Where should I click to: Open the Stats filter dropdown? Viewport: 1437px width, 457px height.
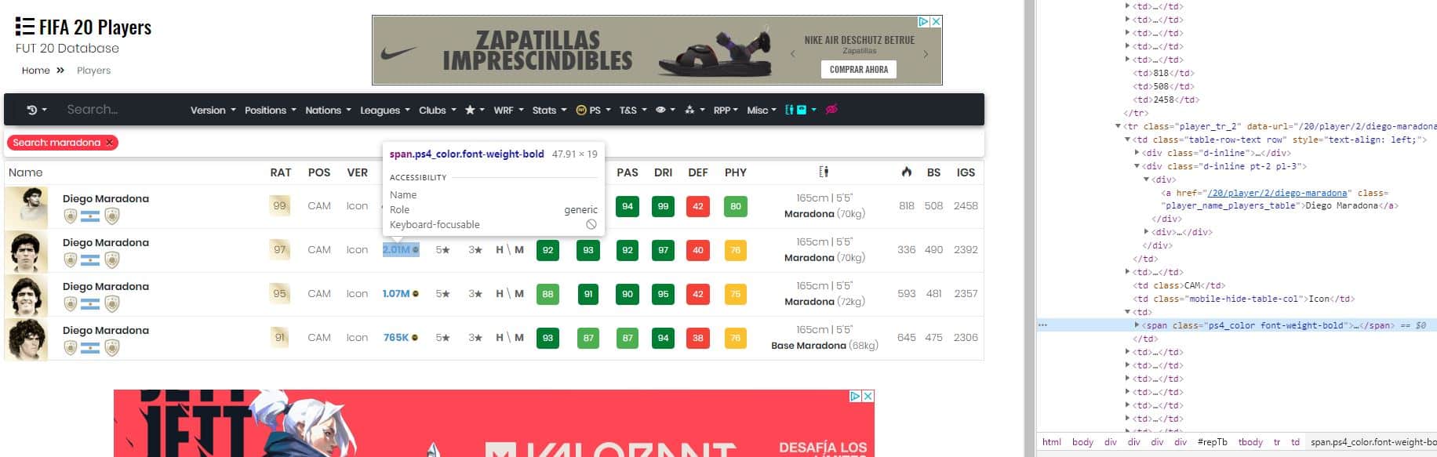pos(549,110)
